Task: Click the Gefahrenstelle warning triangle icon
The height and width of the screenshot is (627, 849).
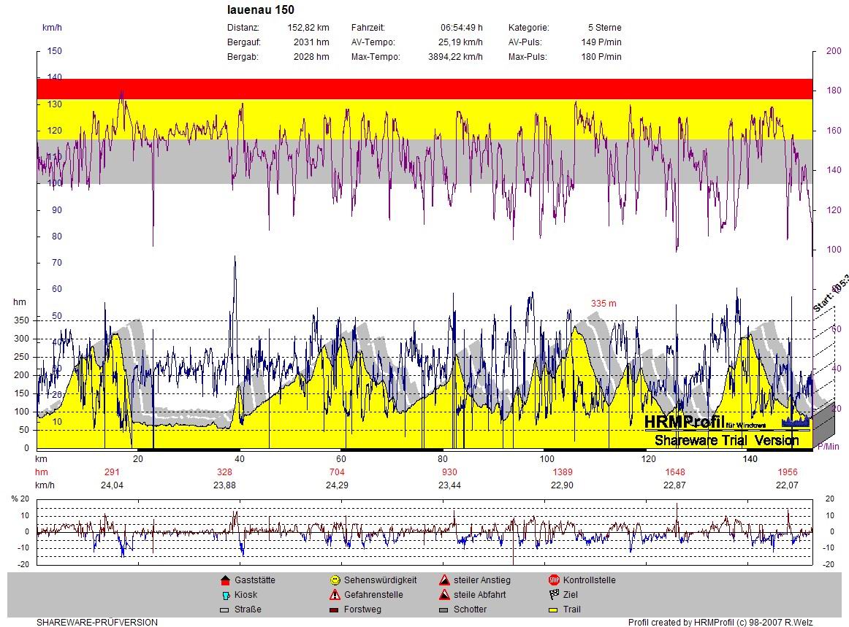Action: (335, 595)
